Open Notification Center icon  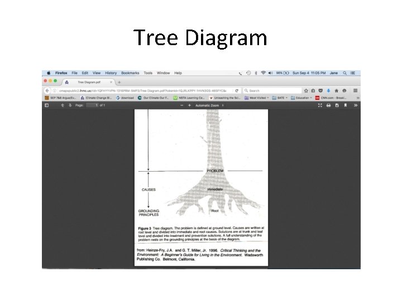click(353, 73)
